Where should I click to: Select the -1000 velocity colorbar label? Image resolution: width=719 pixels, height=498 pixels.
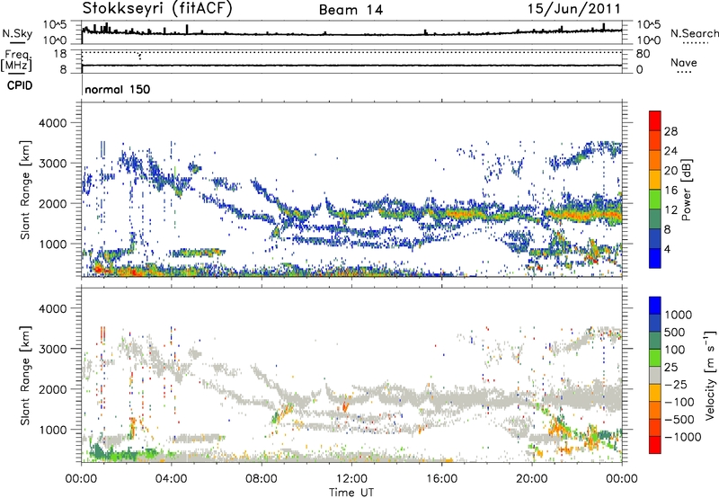[x=682, y=437]
